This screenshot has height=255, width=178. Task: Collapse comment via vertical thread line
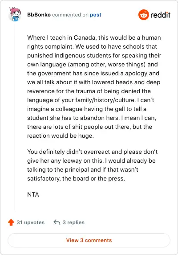15,116
